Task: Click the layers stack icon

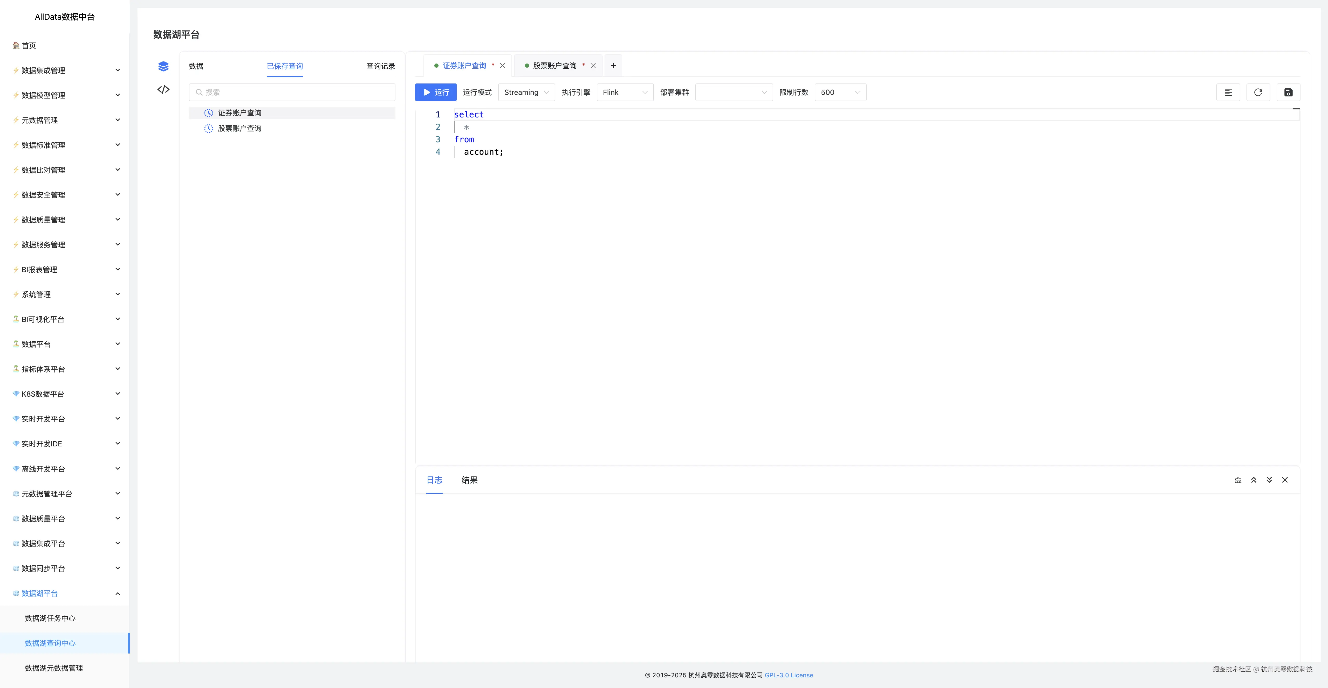Action: point(163,66)
